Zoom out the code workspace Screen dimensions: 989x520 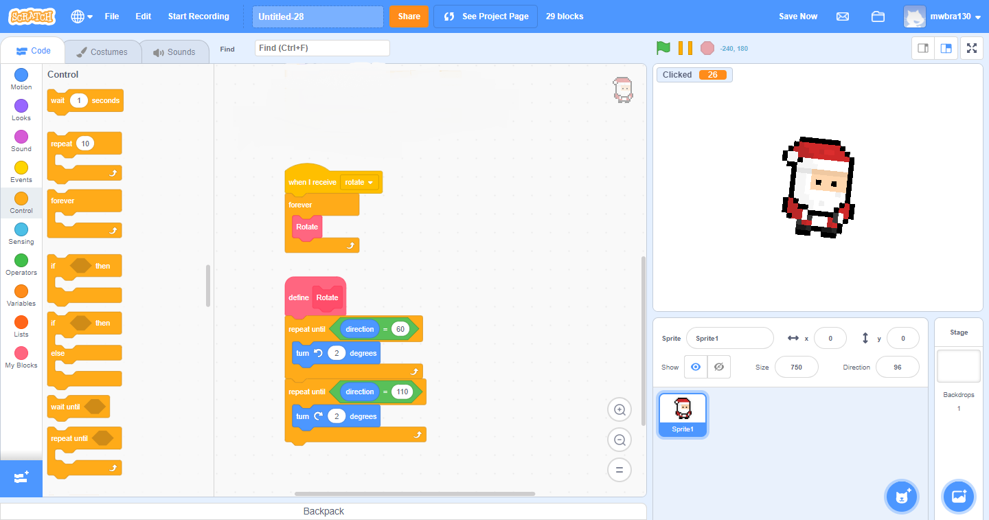point(619,440)
